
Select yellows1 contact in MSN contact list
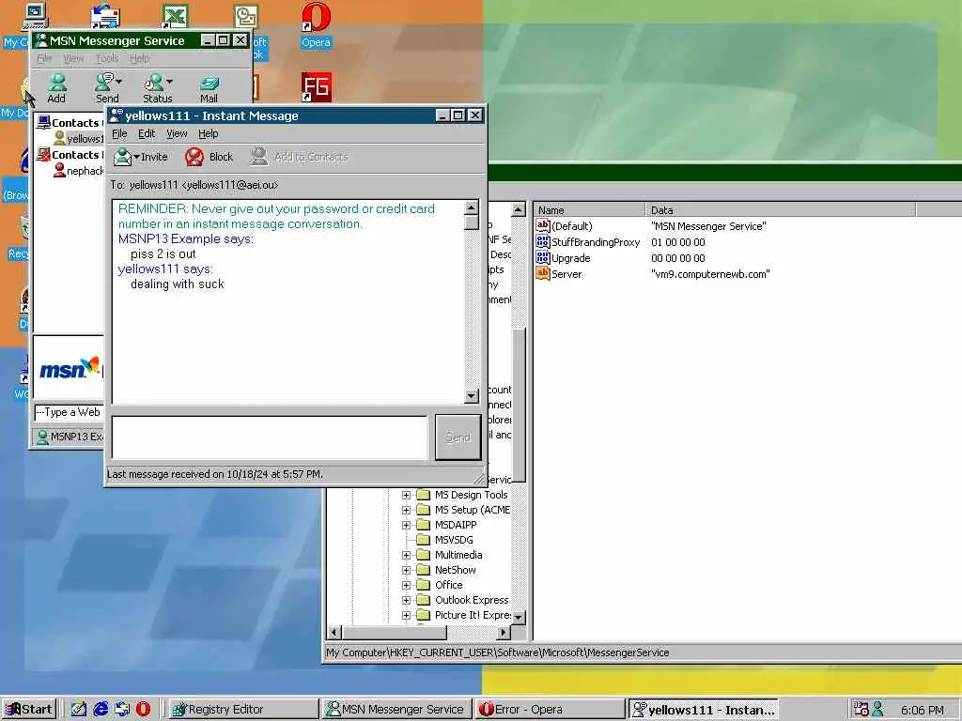79,139
